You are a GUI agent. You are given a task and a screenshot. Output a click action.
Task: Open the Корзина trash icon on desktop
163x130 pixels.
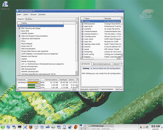click(x=5, y=5)
